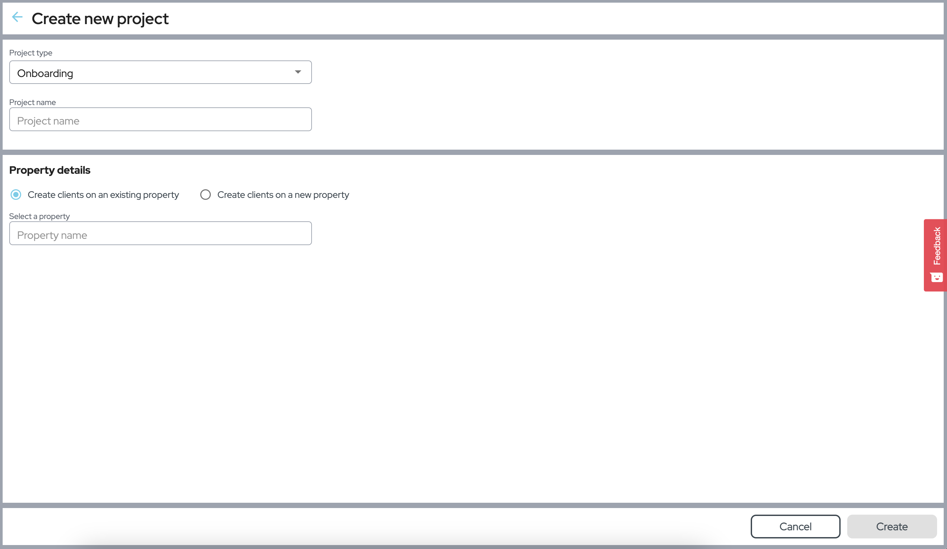Screen dimensions: 947x549
Task: Open the Project type dropdown showing Onboarding
Action: point(150,73)
